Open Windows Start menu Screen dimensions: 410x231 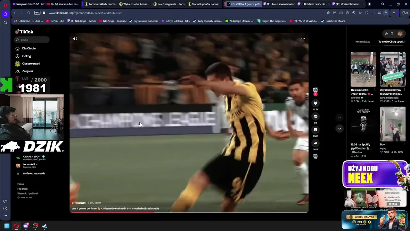click(x=7, y=226)
